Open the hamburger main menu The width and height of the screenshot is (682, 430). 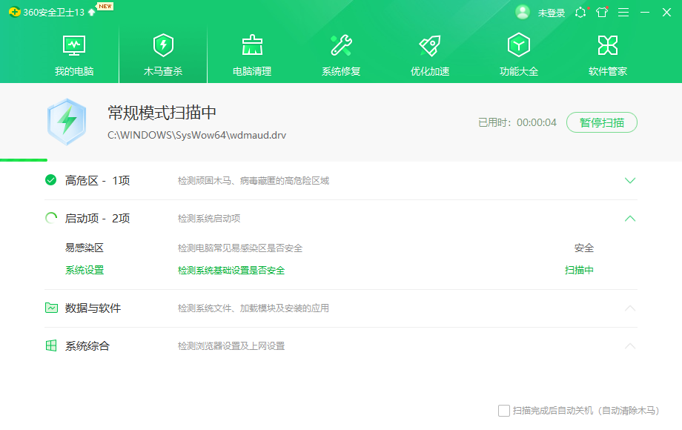(623, 13)
